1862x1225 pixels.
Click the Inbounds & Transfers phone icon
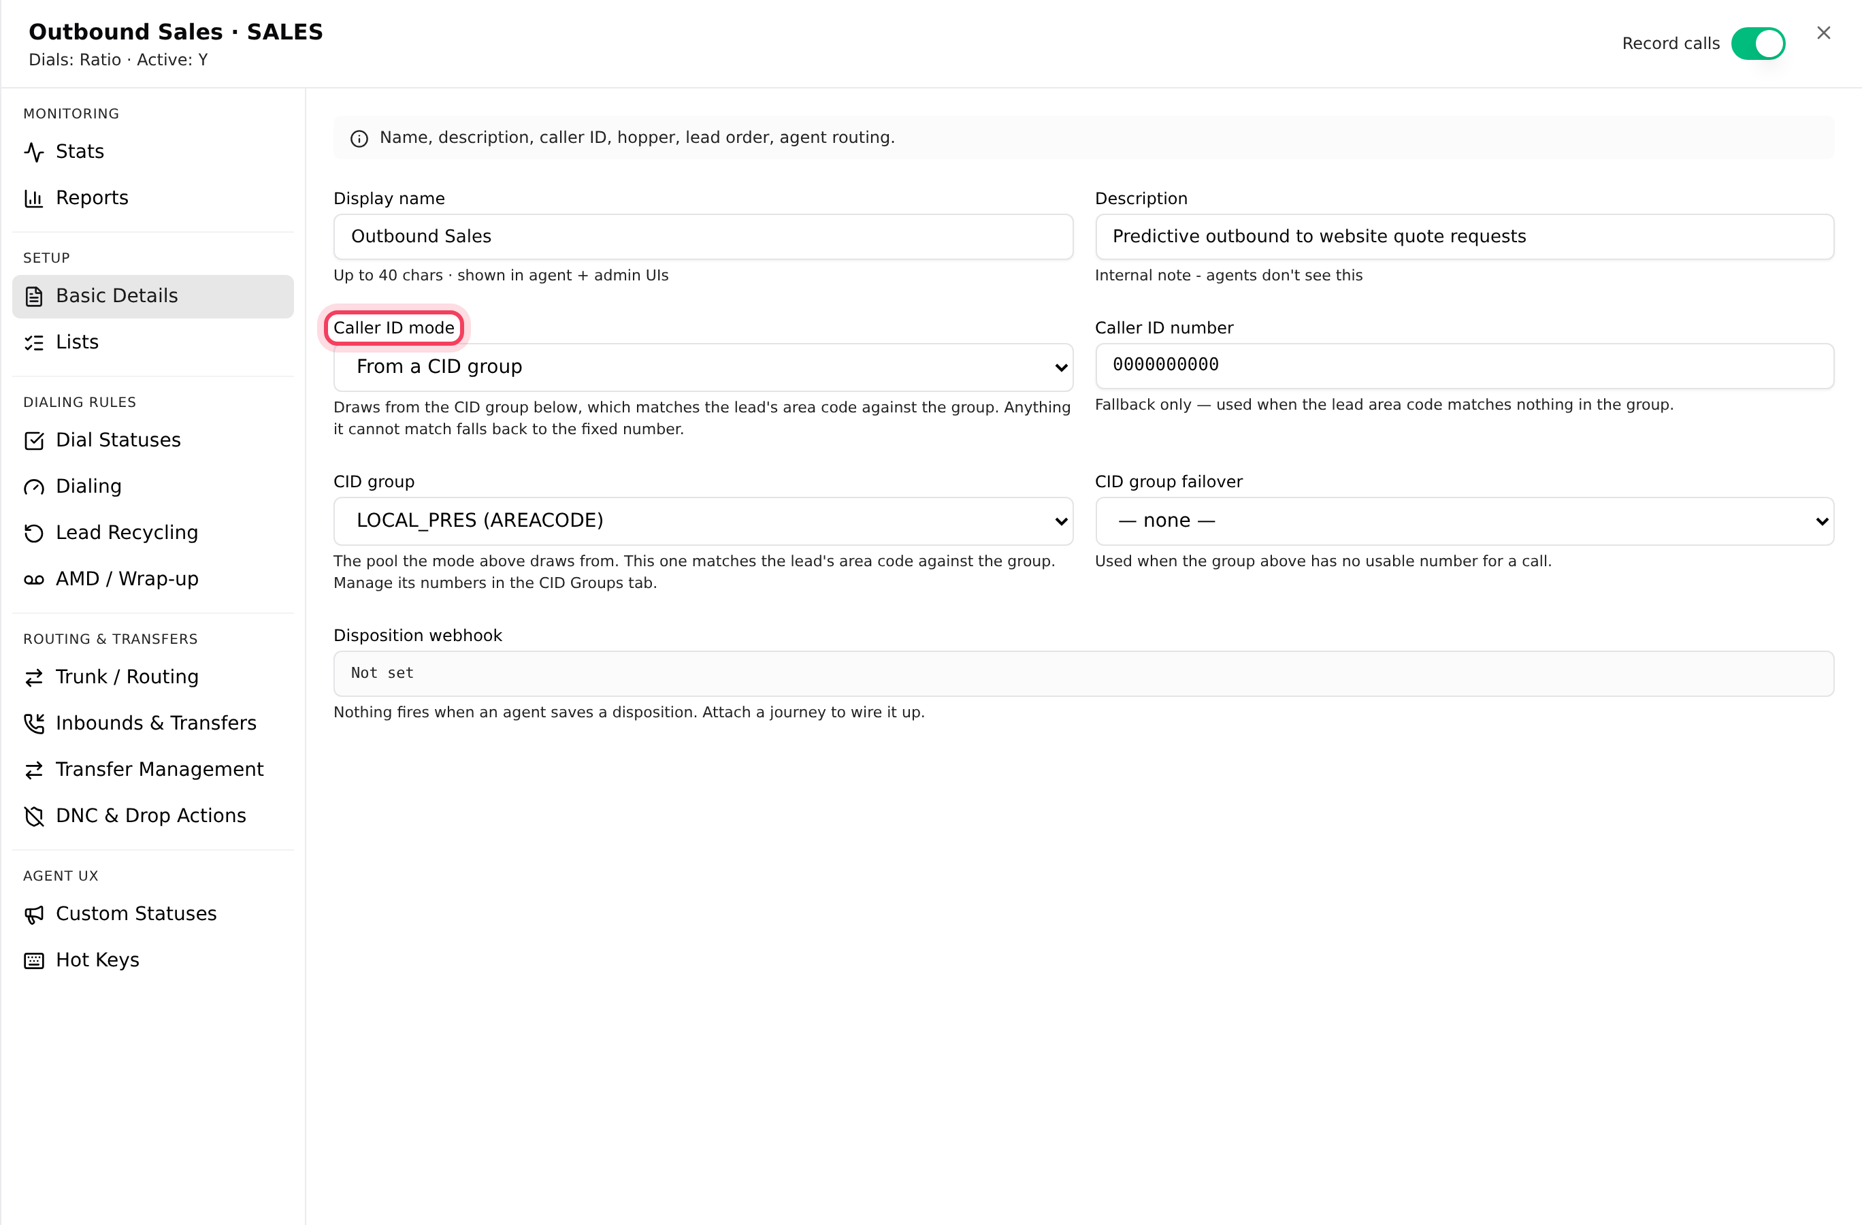coord(33,723)
